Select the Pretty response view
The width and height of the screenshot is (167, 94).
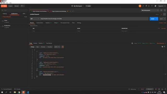pos(32,47)
